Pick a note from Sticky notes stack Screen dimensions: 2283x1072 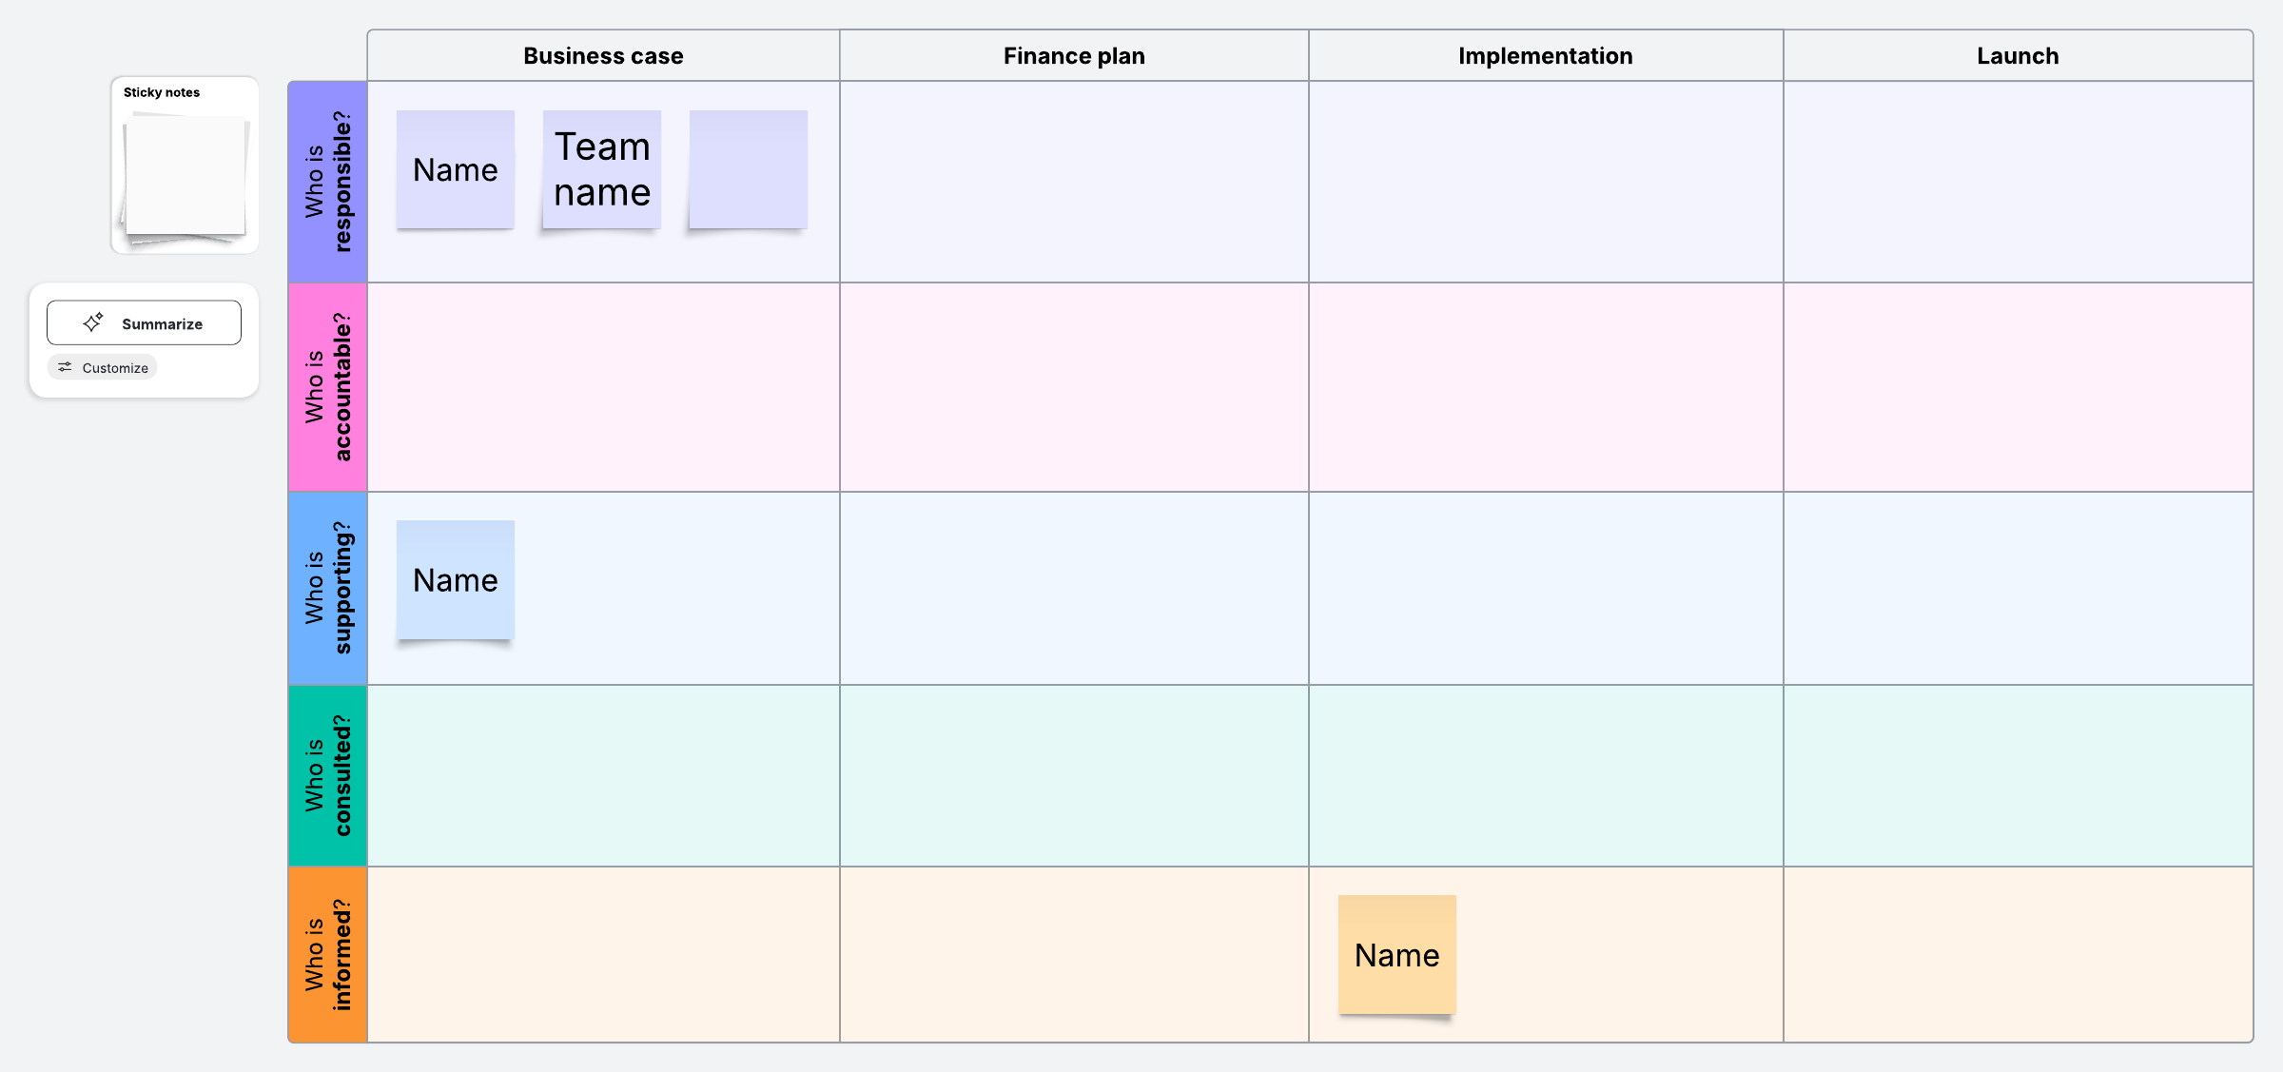(x=185, y=176)
